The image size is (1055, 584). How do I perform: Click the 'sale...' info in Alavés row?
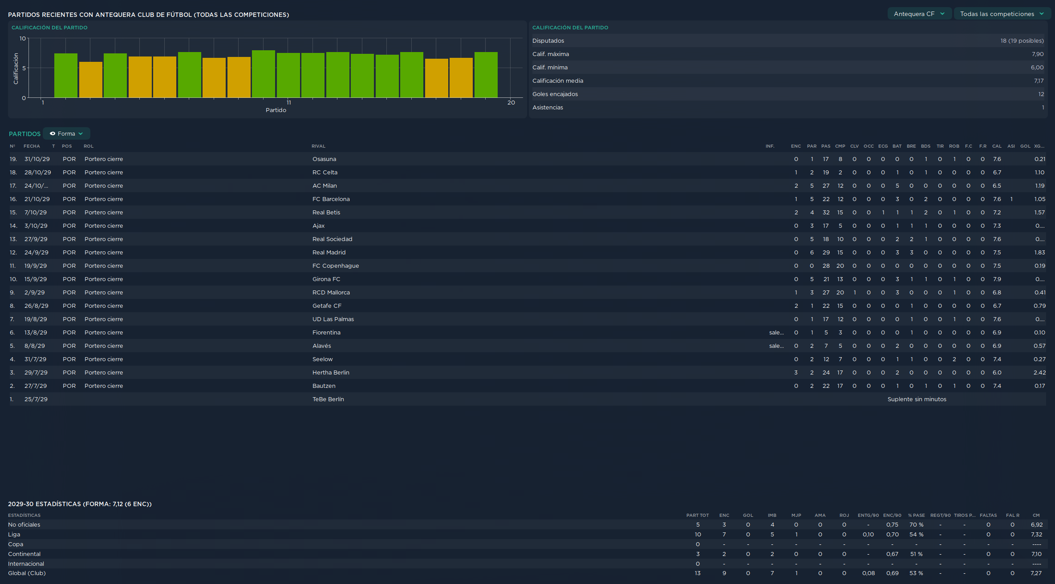coord(776,346)
